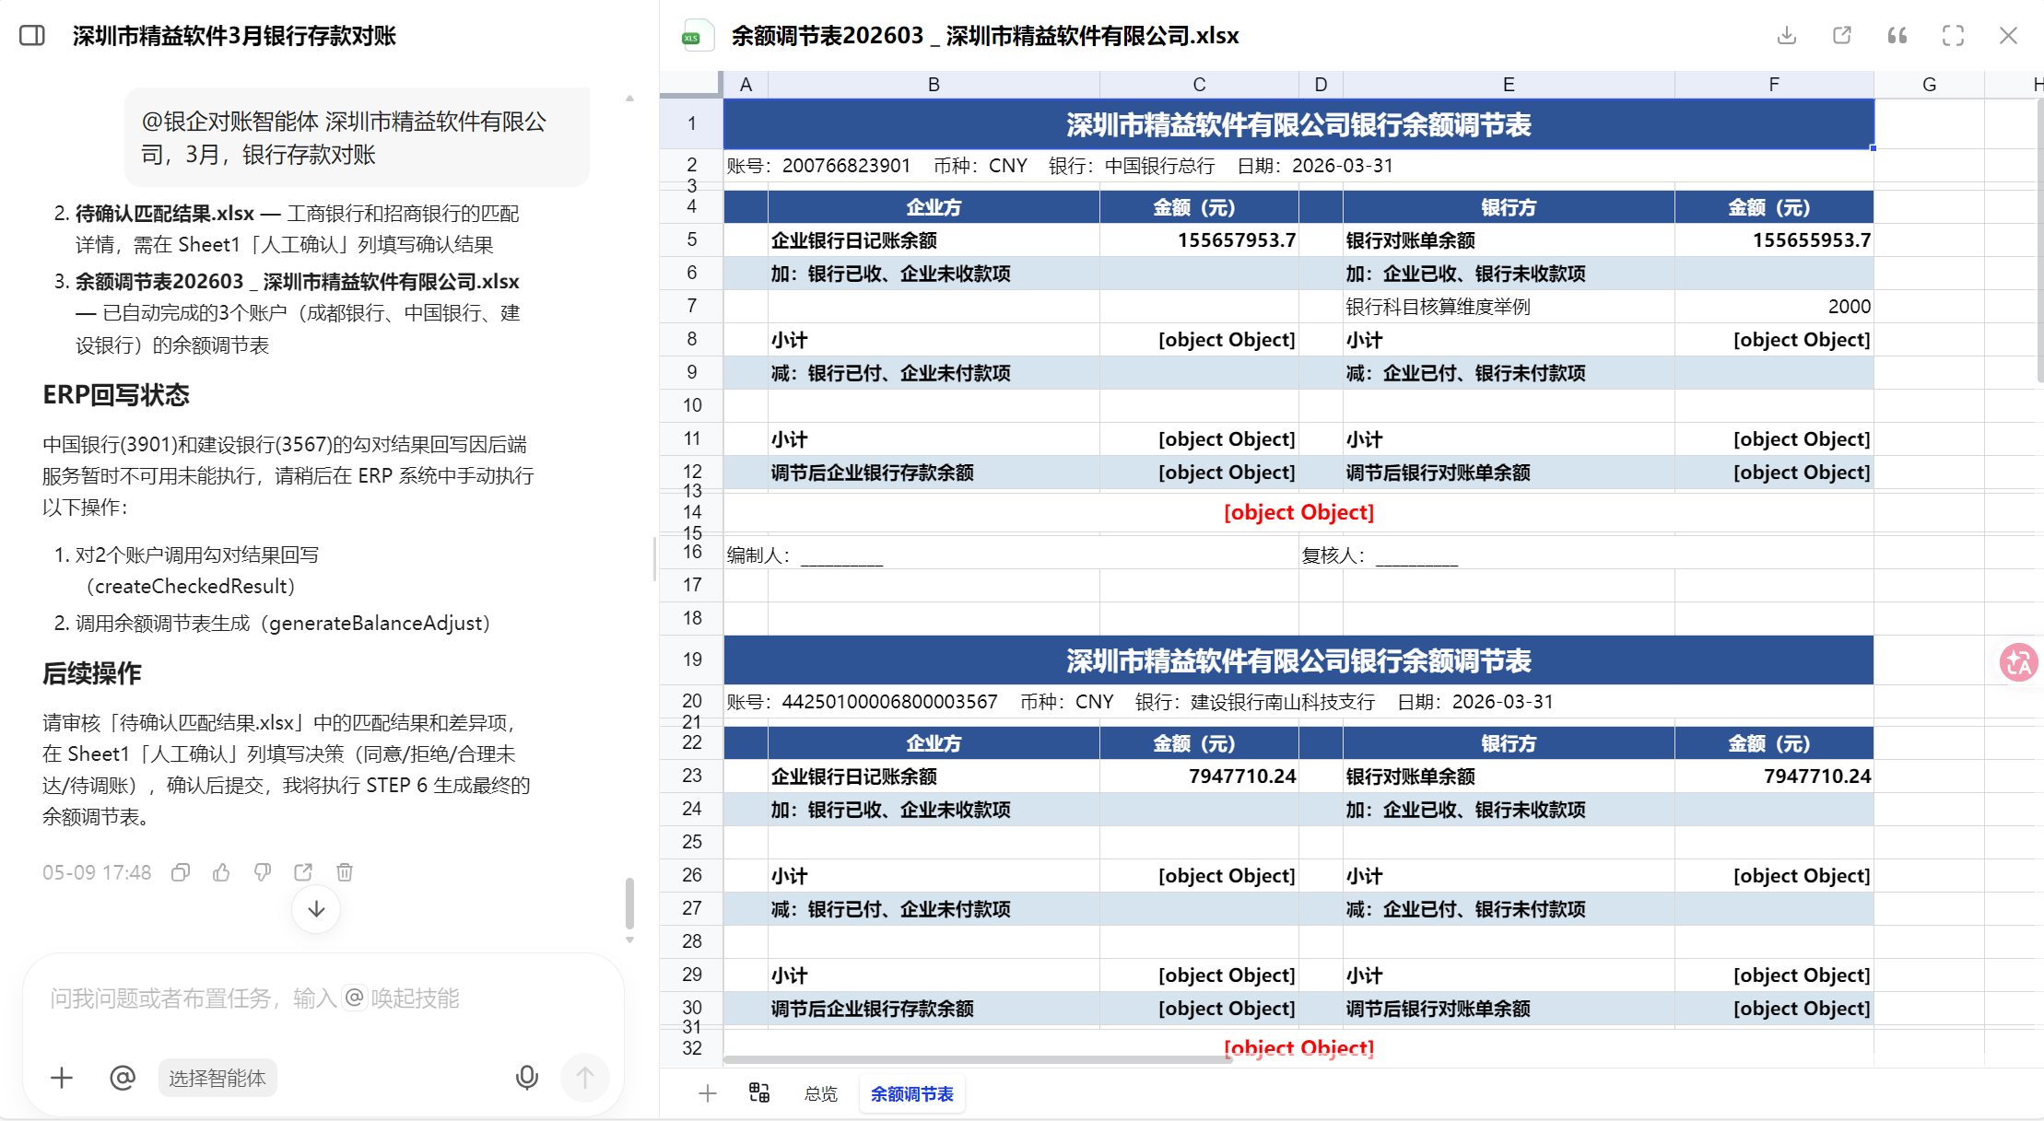Close the spreadsheet preview panel
This screenshot has height=1121, width=2044.
pos(2008,36)
